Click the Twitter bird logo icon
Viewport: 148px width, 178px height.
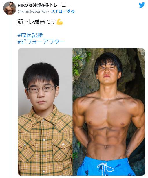click(142, 5)
